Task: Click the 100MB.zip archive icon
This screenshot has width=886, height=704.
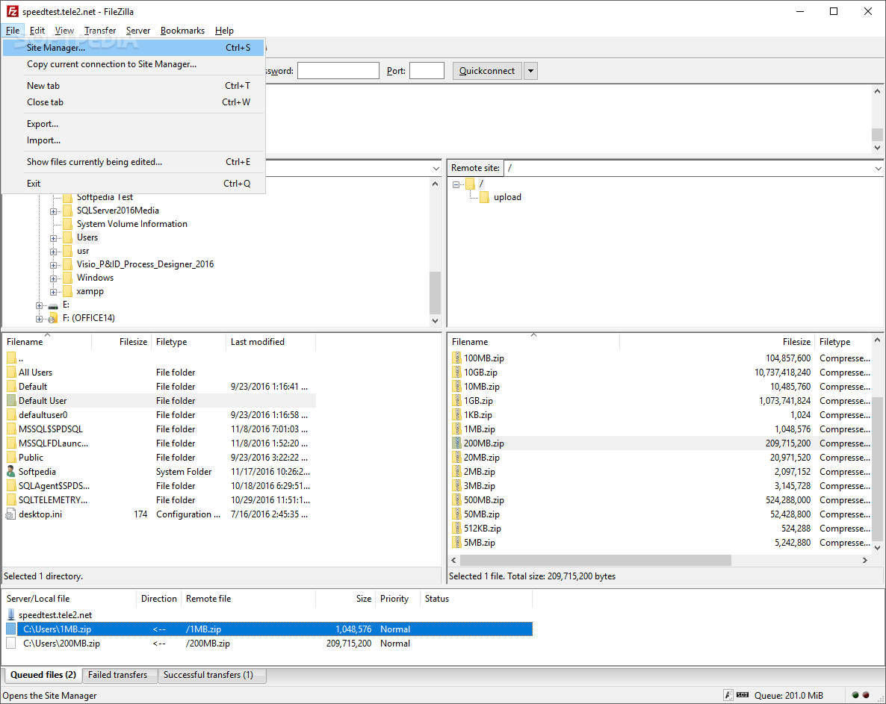Action: pyautogui.click(x=457, y=358)
